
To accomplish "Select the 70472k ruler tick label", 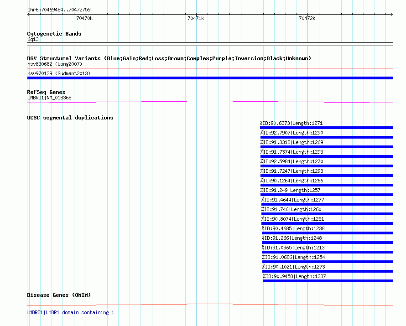I will [x=307, y=18].
